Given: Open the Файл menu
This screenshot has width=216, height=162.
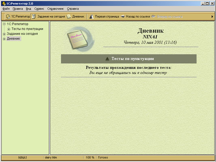Looking at the screenshot, I should (x=6, y=9).
